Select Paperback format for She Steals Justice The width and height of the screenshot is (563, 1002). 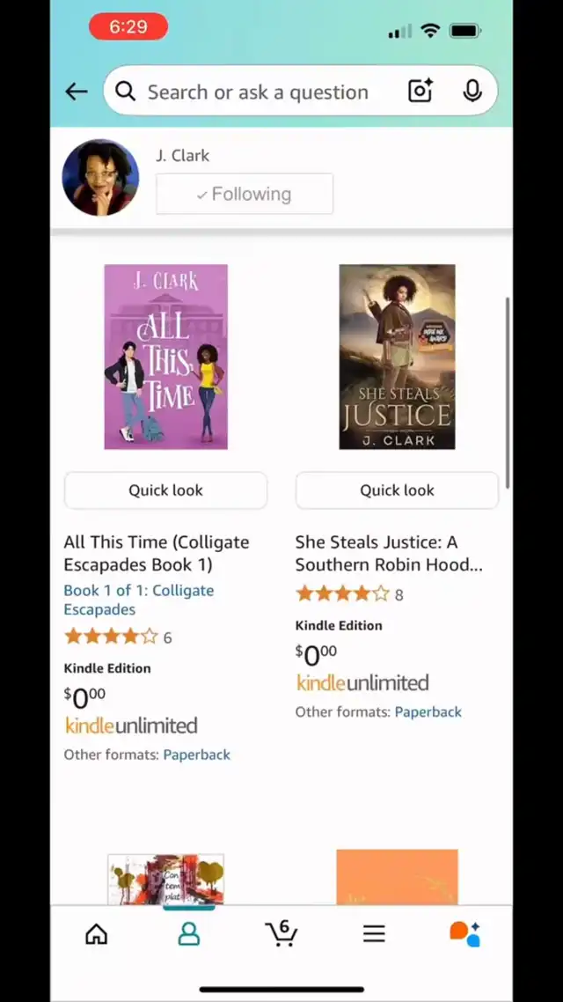(428, 712)
